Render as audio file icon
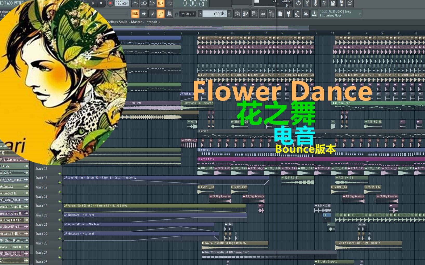This screenshot has height=265, width=425. 341,3
